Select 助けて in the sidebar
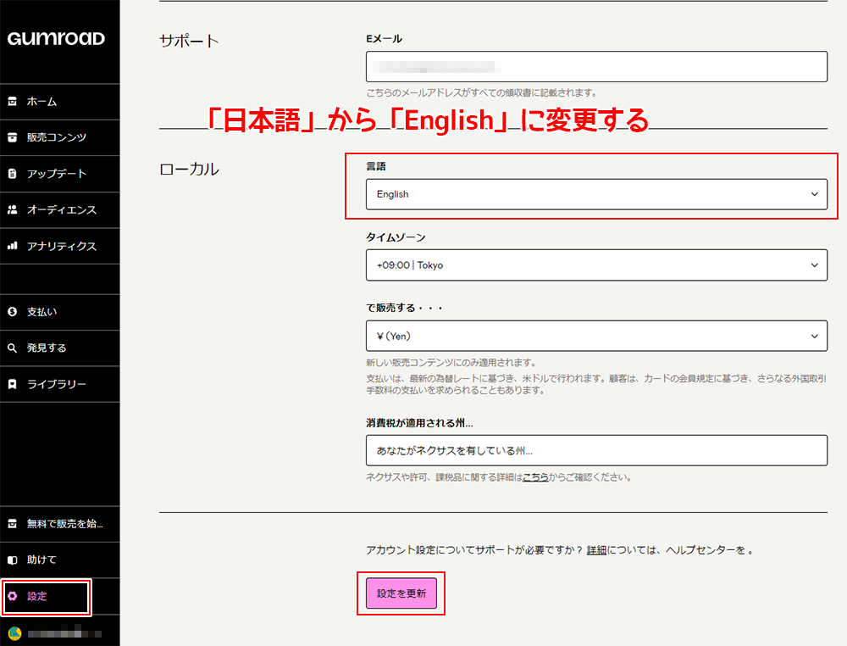Screen dimensions: 847x646 pos(42,560)
